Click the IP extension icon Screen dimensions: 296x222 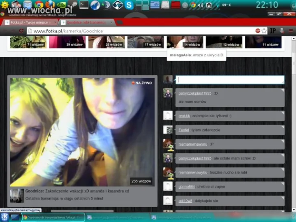pos(273,31)
